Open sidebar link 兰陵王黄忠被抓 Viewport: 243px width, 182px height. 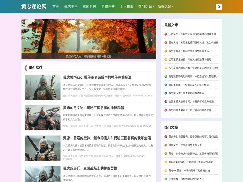tap(190, 60)
